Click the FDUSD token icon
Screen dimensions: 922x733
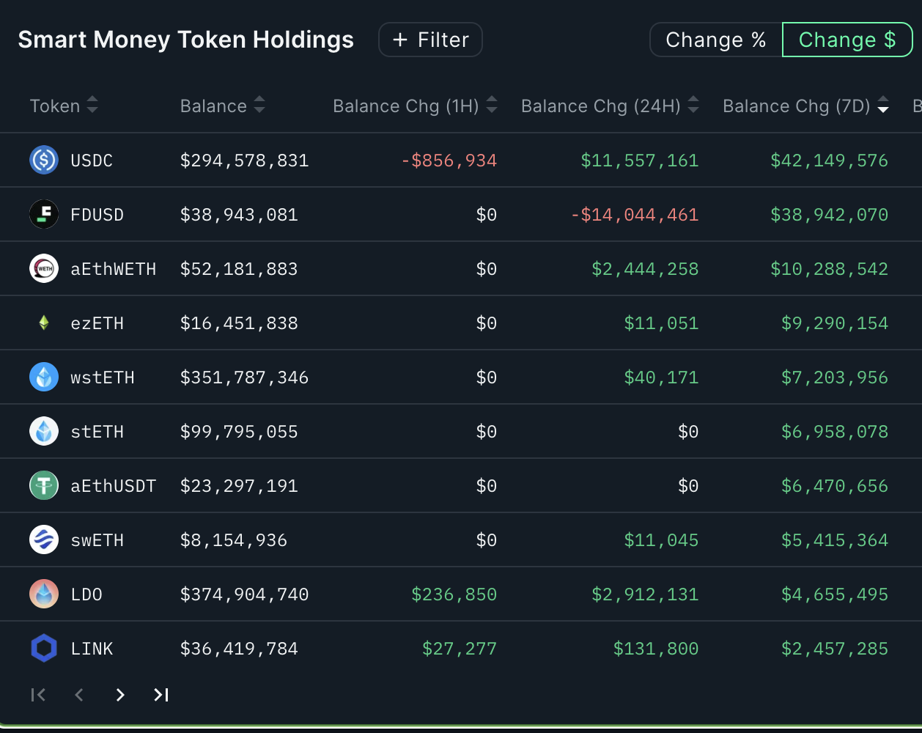click(x=44, y=214)
